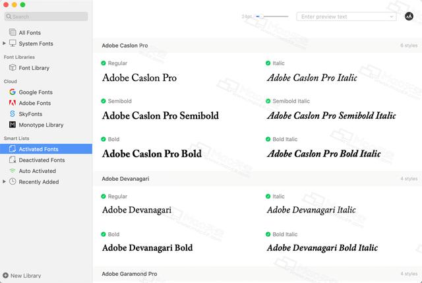Select the Adobe Caslon Pro regular preview

(139, 78)
